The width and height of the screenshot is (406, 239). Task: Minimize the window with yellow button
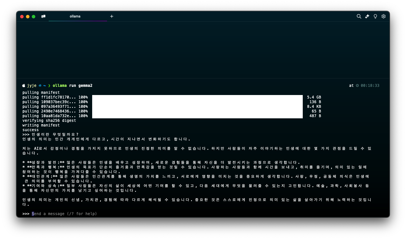pos(28,17)
